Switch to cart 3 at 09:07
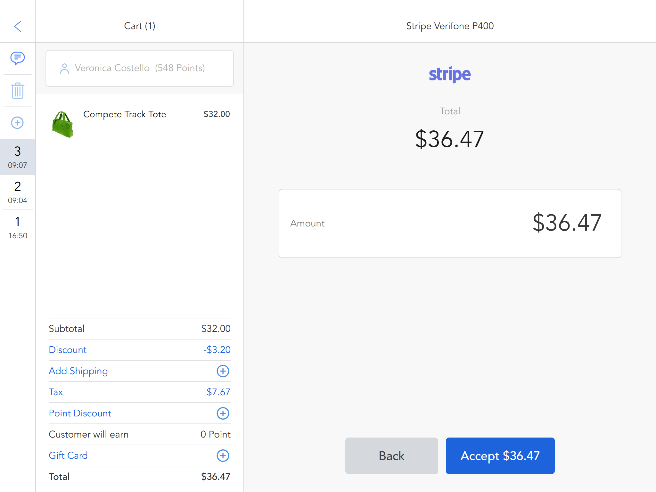656x492 pixels. (x=18, y=157)
